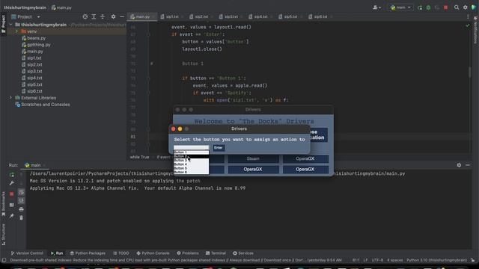Toggle scroll to end icon in Run panel
The image size is (479, 269).
coord(21,201)
